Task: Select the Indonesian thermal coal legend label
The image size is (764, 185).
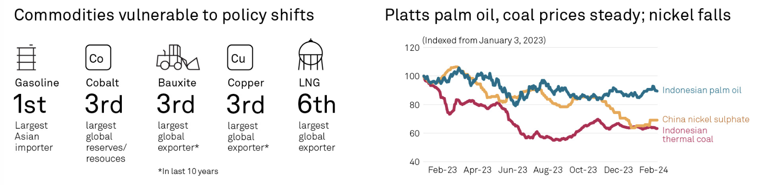Action: coord(687,135)
